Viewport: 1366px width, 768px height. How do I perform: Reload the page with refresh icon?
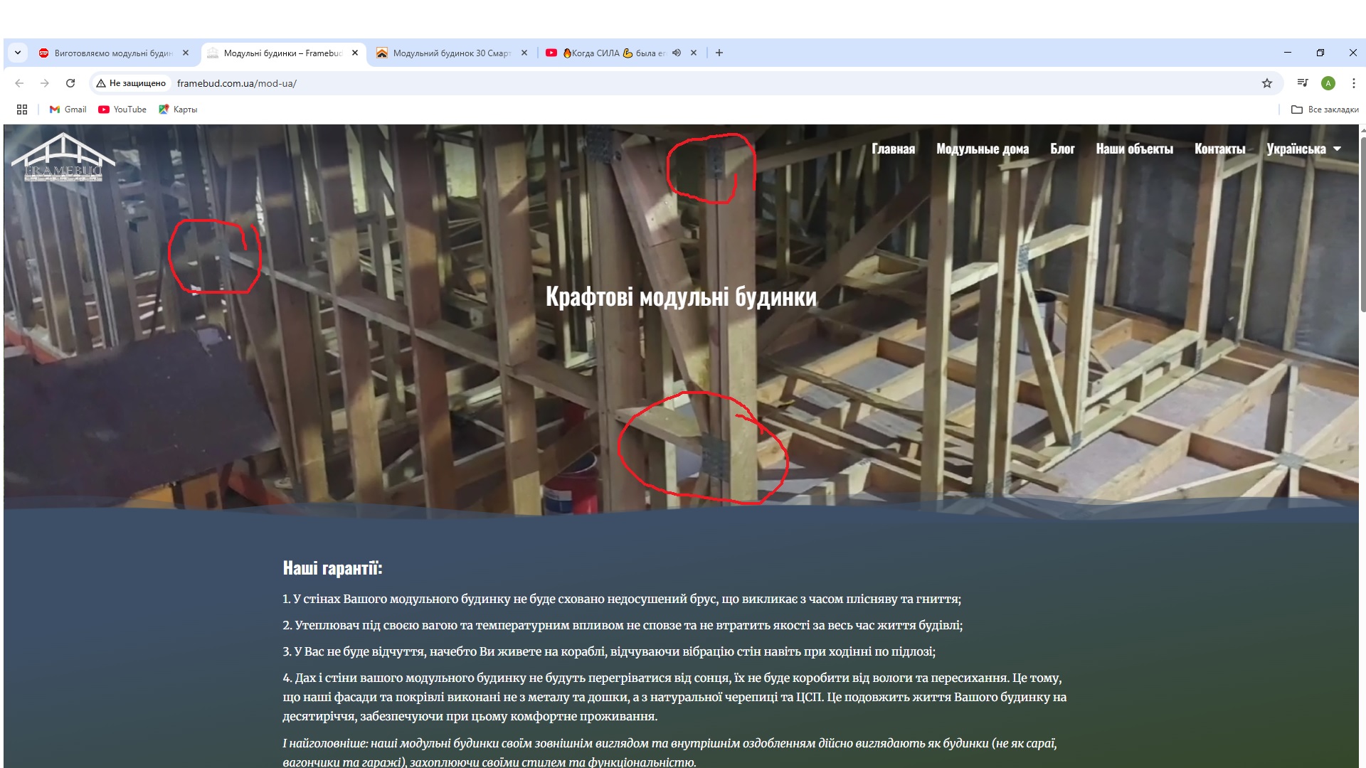click(70, 83)
